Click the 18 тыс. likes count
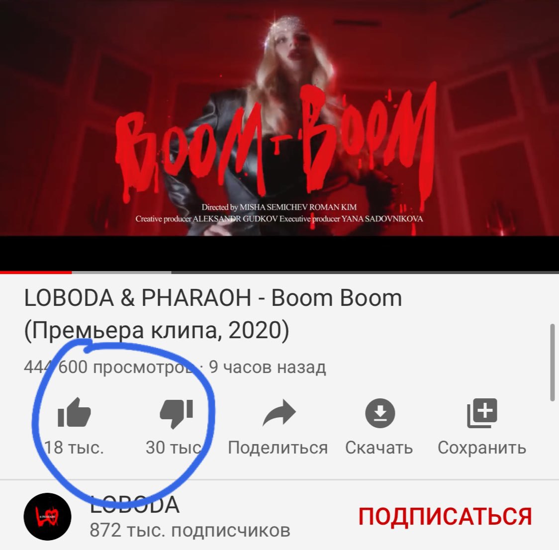The height and width of the screenshot is (550, 559). (74, 448)
